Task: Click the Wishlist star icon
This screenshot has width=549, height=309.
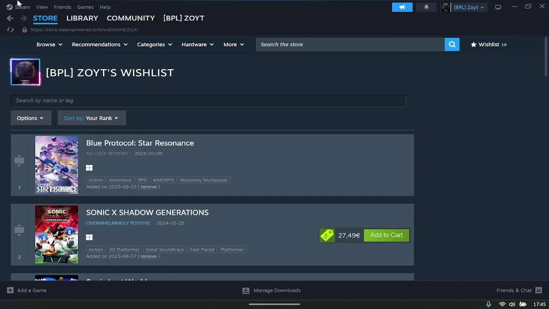Action: tap(474, 45)
